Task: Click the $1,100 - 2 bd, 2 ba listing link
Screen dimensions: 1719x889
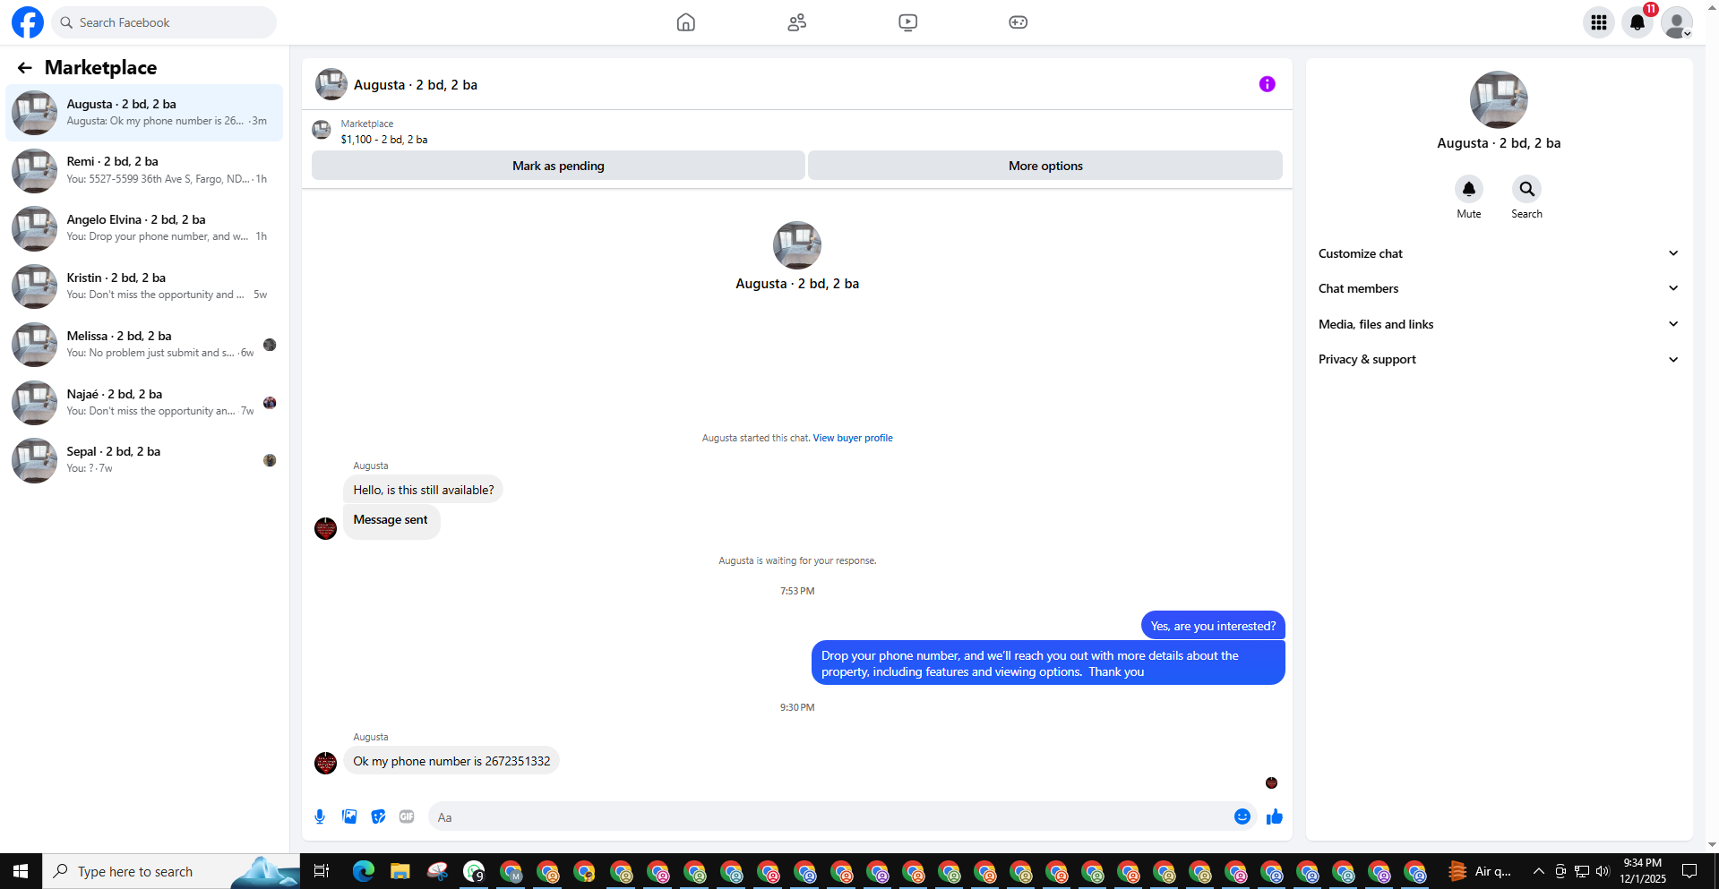Action: pos(384,140)
